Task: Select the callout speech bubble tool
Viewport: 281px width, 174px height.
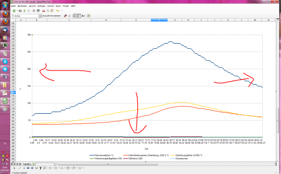Action: (44, 168)
